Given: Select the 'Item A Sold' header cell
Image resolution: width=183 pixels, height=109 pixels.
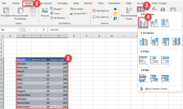Looking at the screenshot, I should [x=40, y=60].
